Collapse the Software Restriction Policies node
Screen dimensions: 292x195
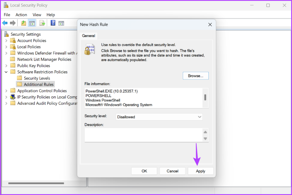[x=6, y=72]
